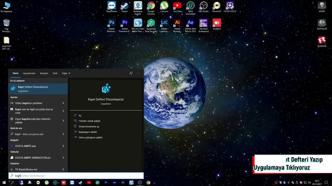Open Kaspersky Total Security desktop icon
332x186 pixels.
(x=151, y=25)
